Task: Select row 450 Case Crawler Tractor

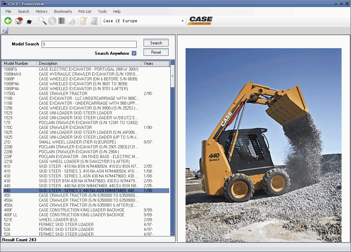Action: coord(86,195)
